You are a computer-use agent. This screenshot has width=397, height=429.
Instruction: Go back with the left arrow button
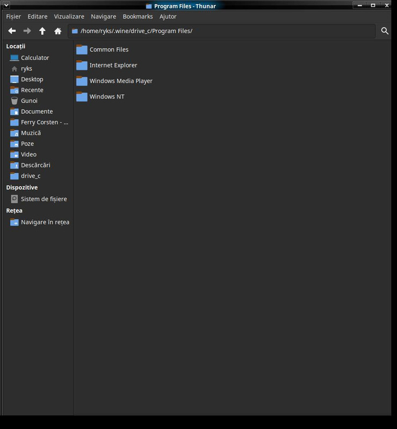[12, 31]
